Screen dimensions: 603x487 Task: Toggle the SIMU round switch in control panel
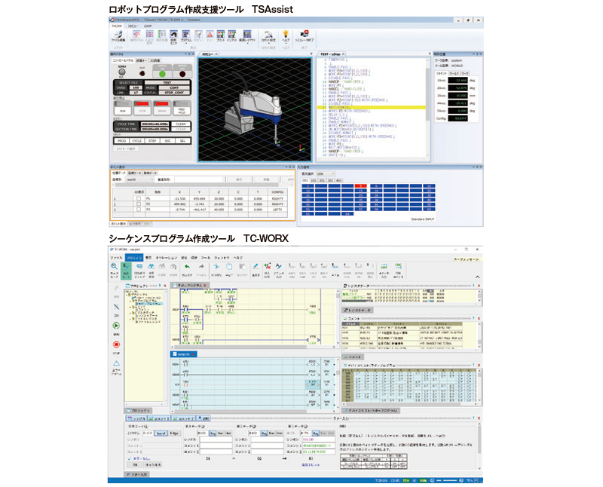(x=122, y=72)
